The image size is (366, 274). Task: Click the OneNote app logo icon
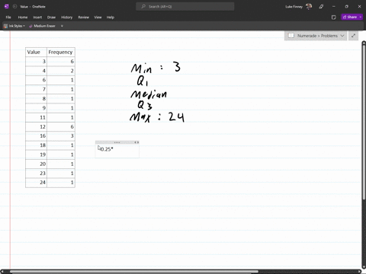coord(7,7)
